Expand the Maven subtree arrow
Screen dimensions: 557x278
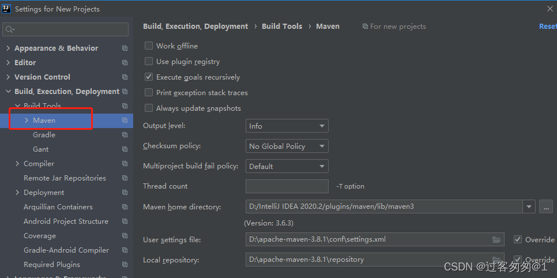(x=27, y=121)
